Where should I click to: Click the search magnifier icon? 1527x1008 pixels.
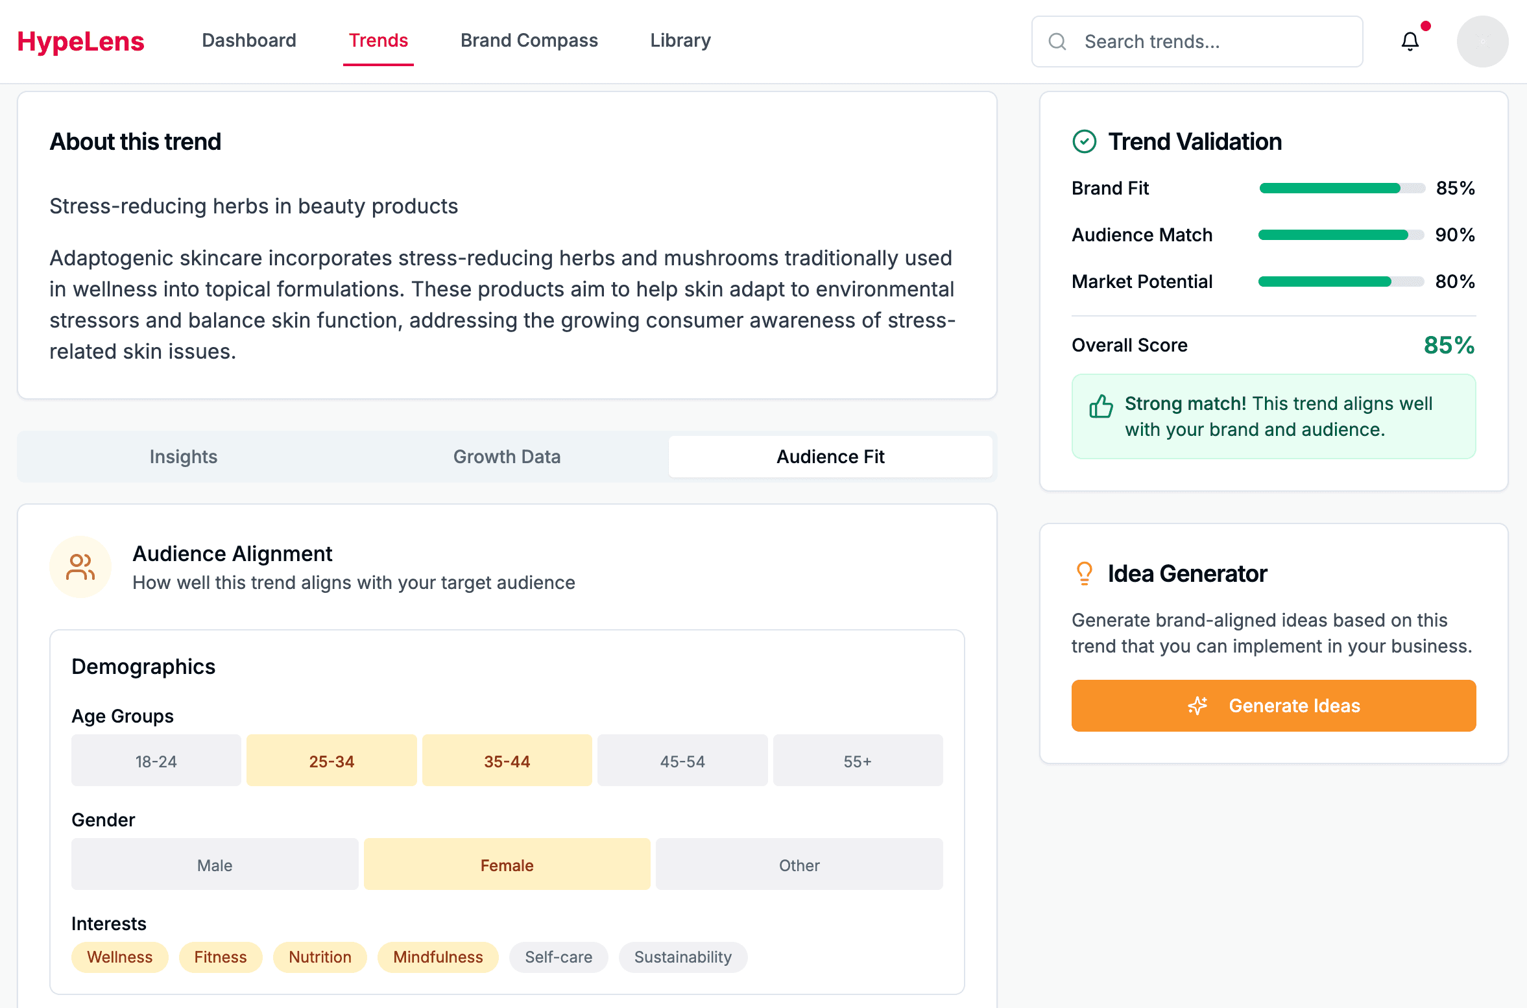(x=1057, y=42)
